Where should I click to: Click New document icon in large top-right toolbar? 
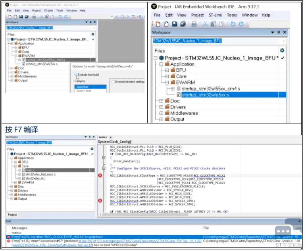(158, 24)
